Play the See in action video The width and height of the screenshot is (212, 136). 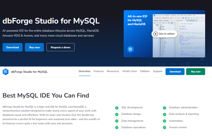[x=164, y=34]
